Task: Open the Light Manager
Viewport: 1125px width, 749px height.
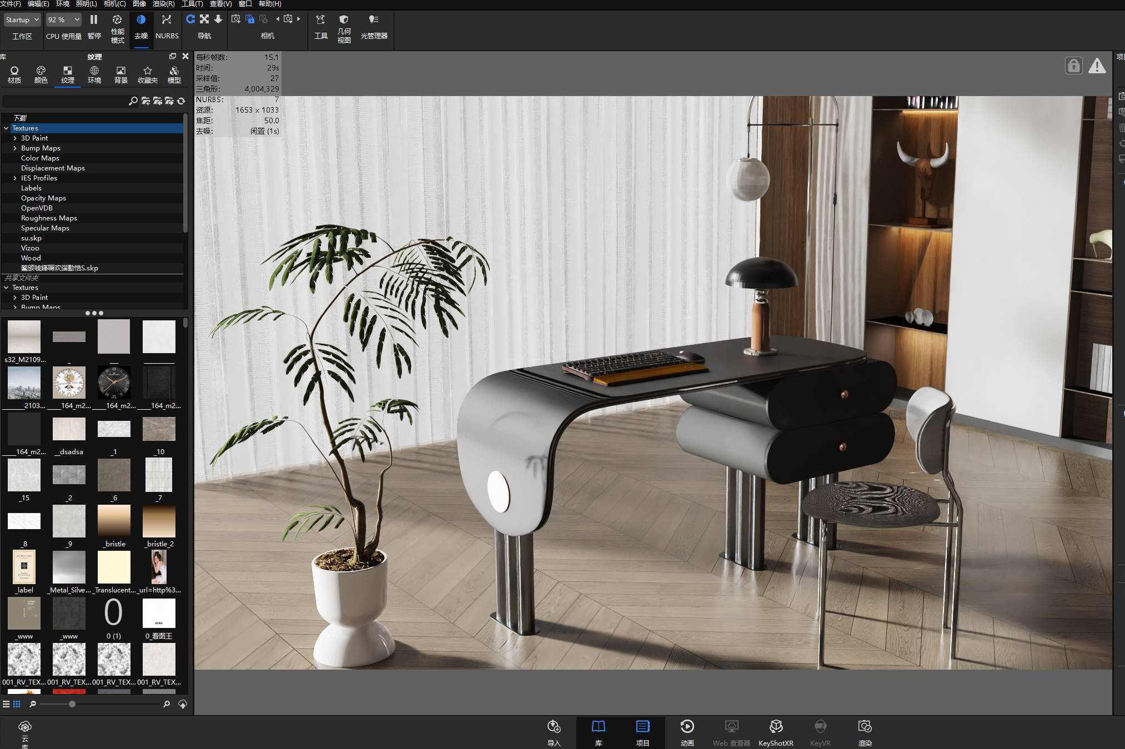Action: point(374,27)
